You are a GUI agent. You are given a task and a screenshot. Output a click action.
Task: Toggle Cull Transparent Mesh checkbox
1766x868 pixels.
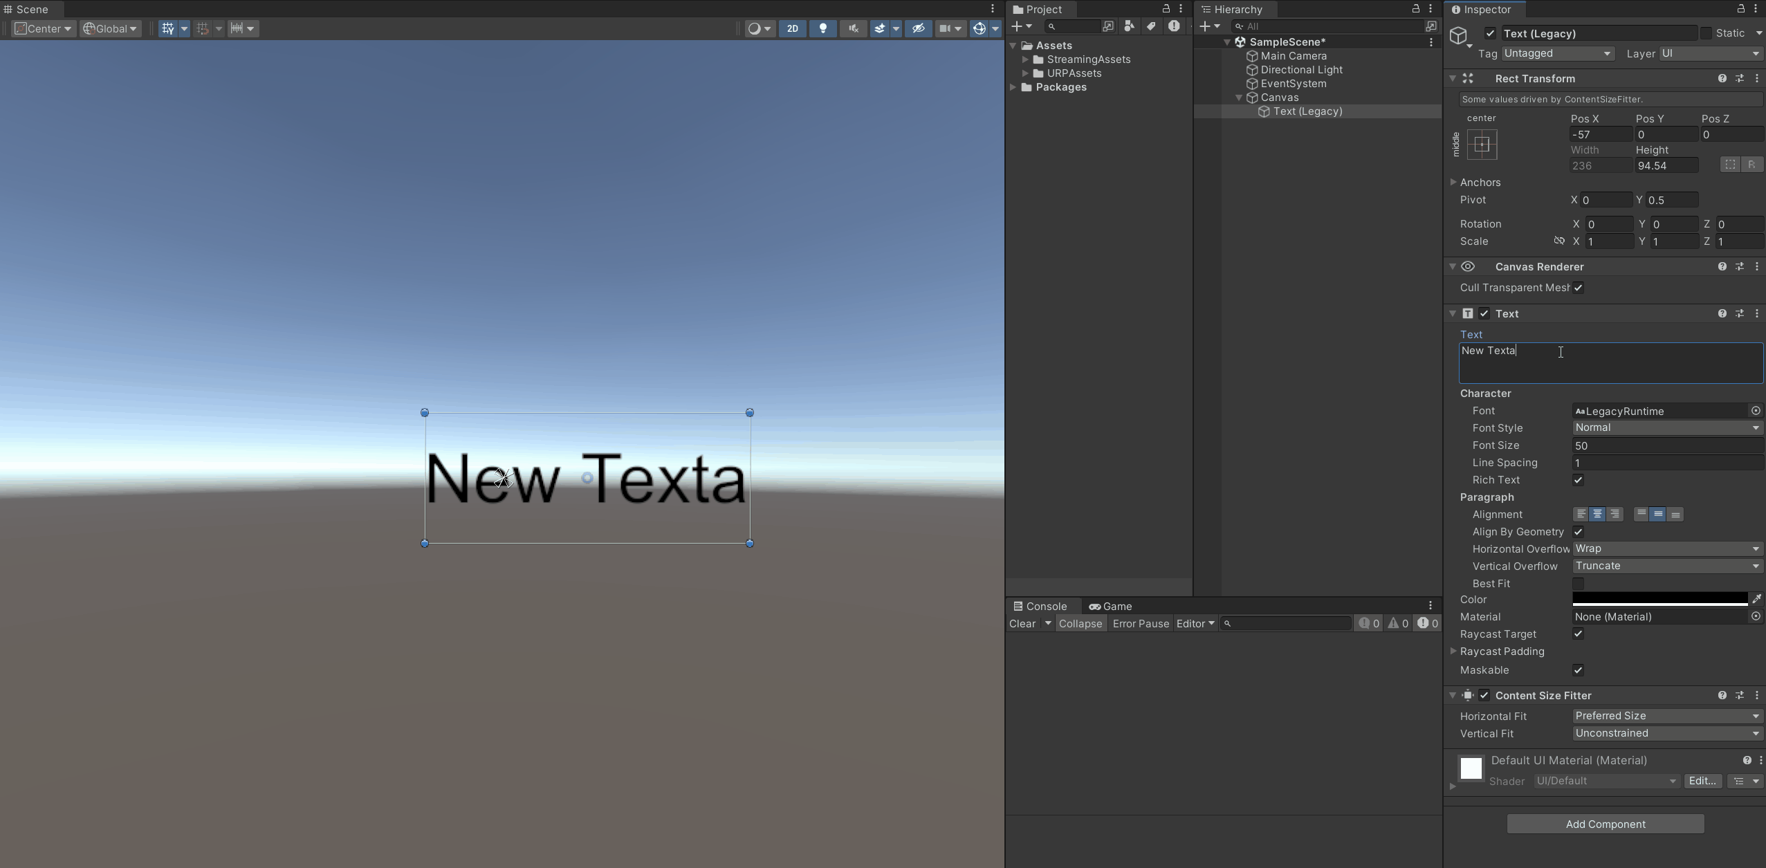1578,288
